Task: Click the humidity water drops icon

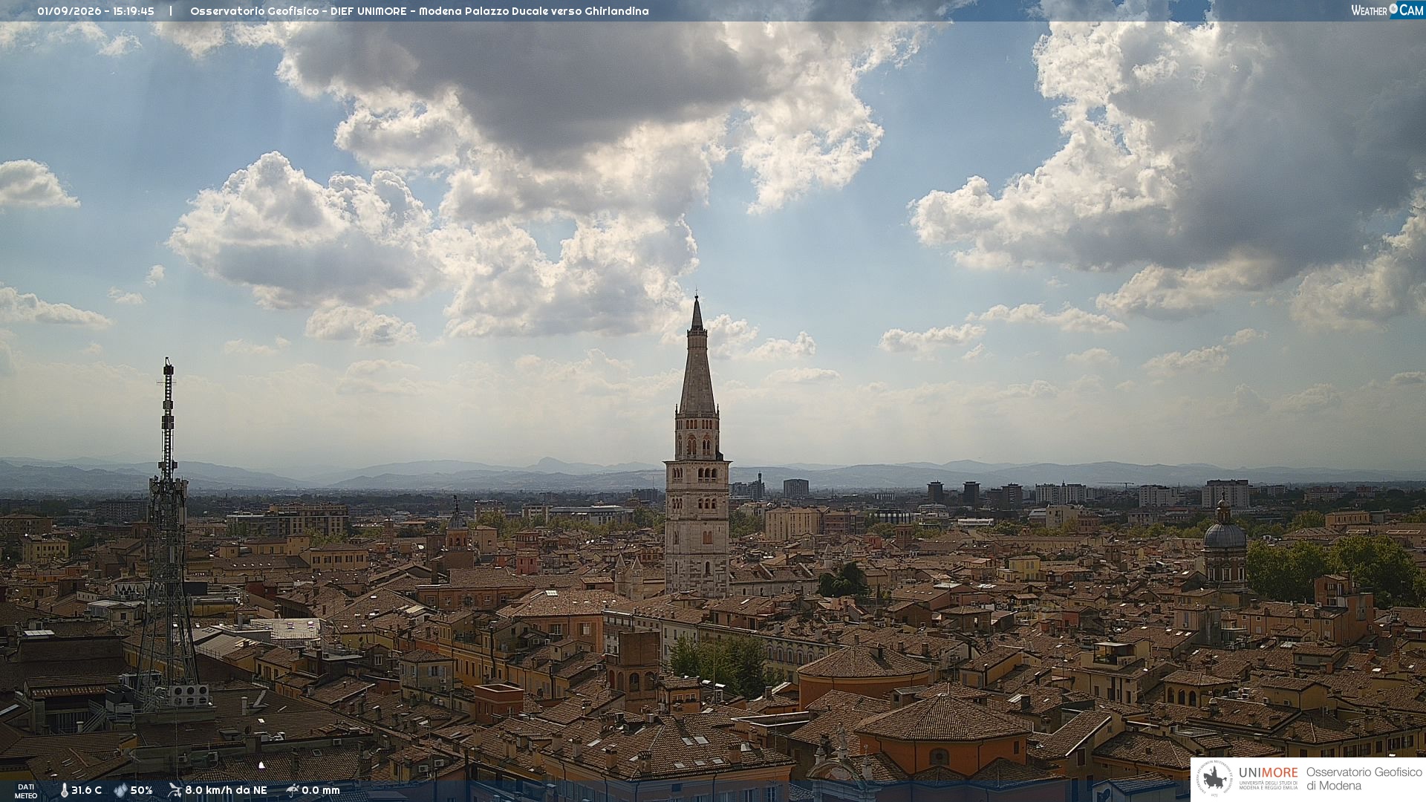Action: tap(121, 790)
